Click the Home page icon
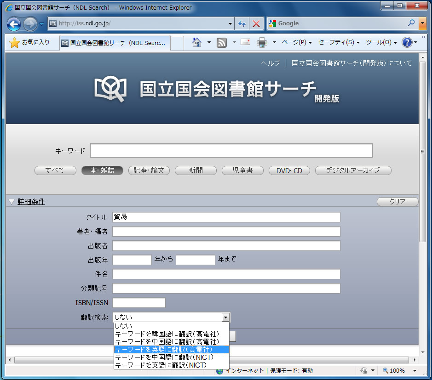The width and height of the screenshot is (432, 380). pos(197,42)
